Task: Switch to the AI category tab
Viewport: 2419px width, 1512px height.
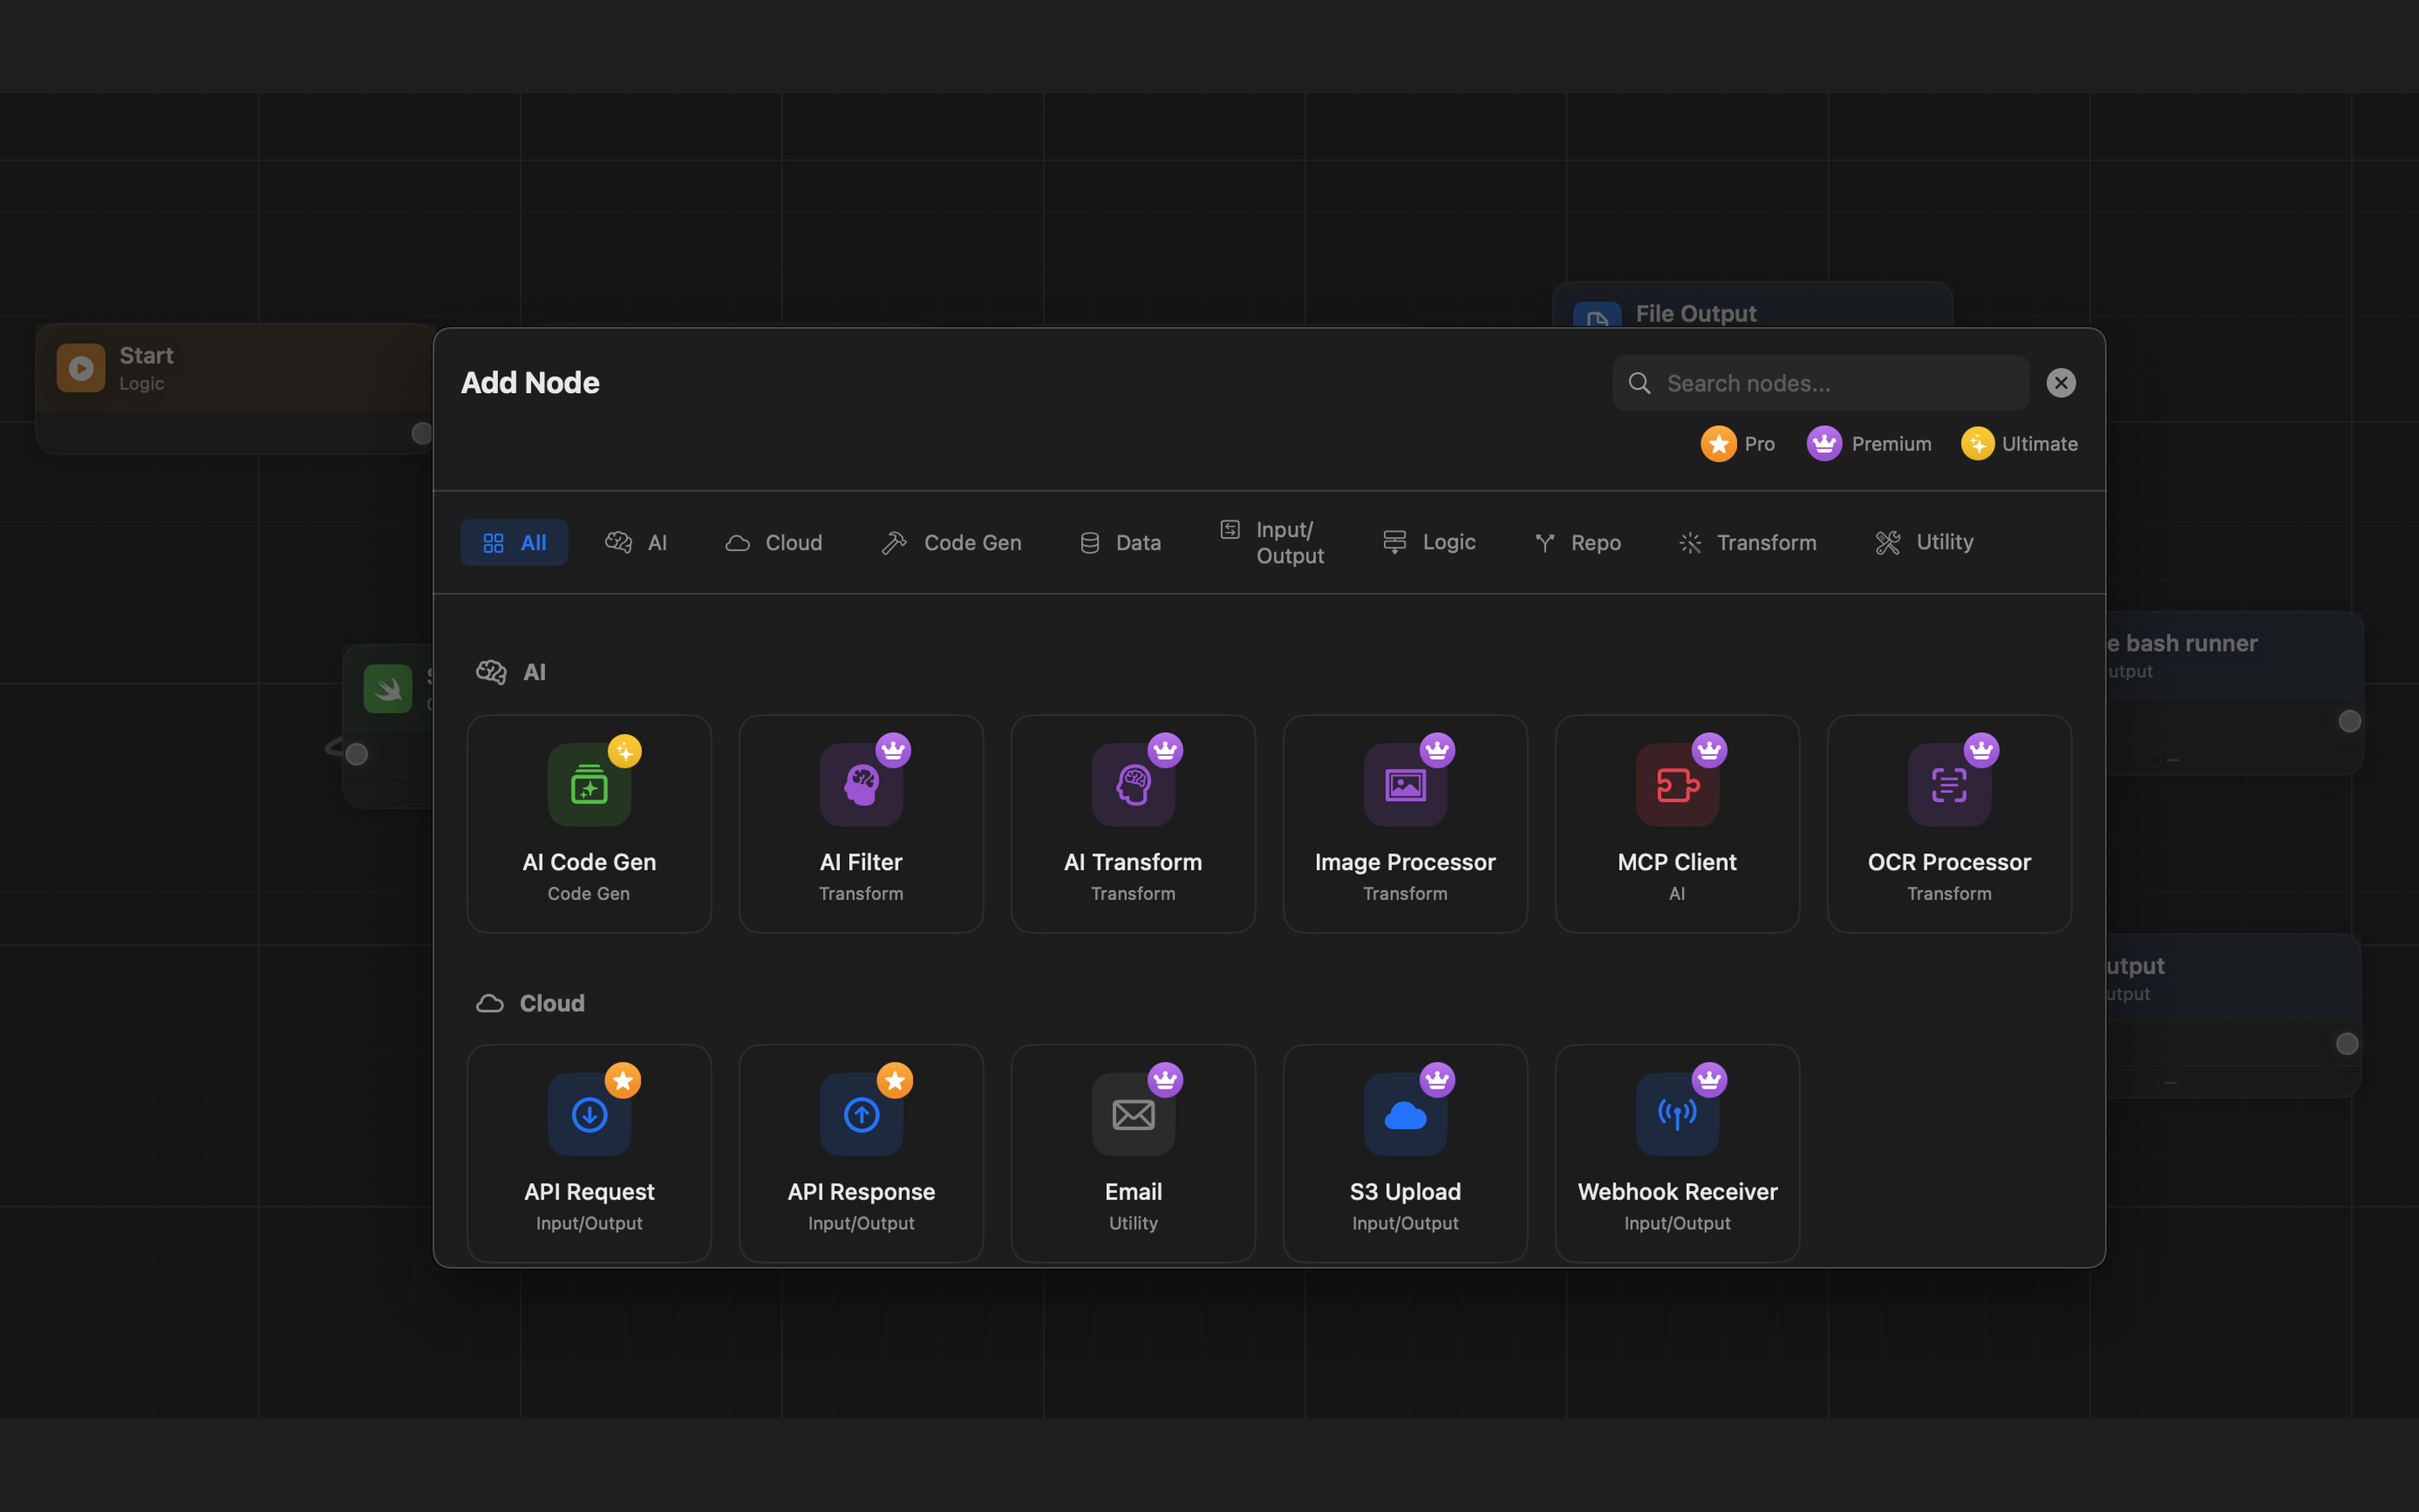Action: click(637, 542)
